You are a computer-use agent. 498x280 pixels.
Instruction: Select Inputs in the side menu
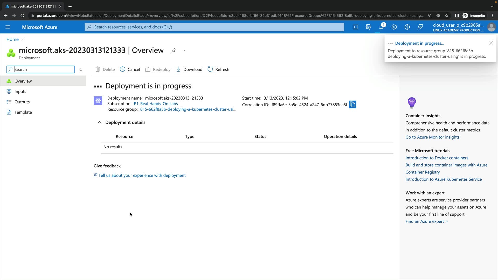(x=20, y=92)
